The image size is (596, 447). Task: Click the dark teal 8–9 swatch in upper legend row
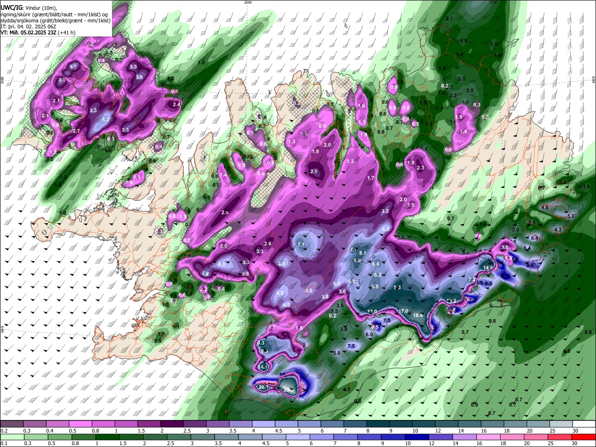pos(378,424)
